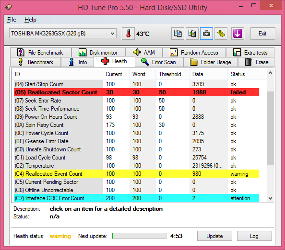
Task: Select the (C2) Temperature row
Action: coord(136,166)
